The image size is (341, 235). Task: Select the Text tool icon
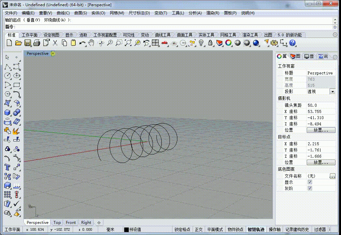pyautogui.click(x=7, y=167)
